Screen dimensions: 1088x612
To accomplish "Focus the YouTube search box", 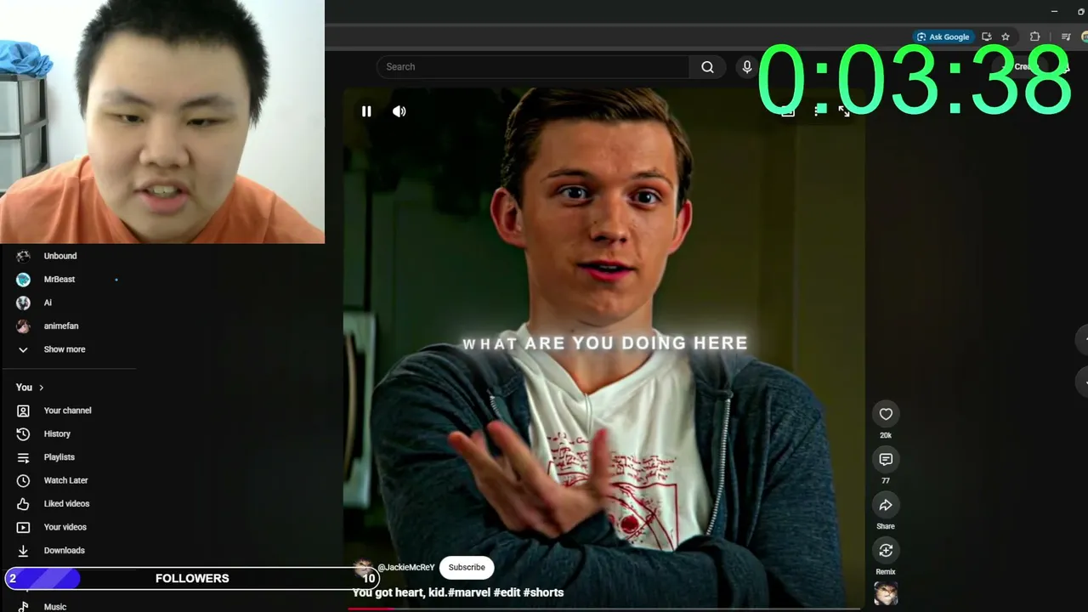I will 533,67.
